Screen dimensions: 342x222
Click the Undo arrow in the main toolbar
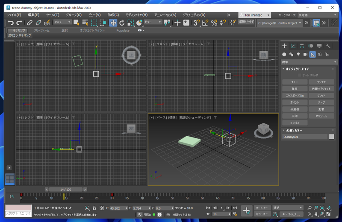click(11, 23)
